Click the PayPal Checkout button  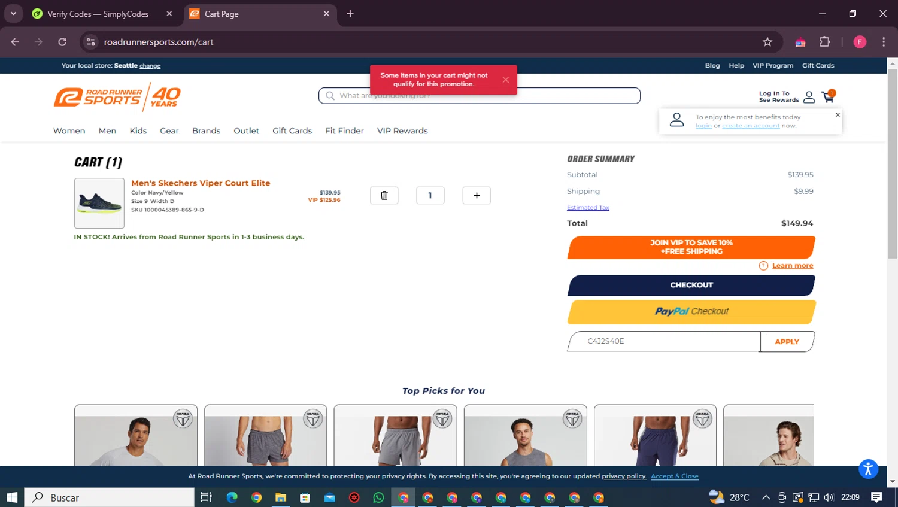coord(691,312)
